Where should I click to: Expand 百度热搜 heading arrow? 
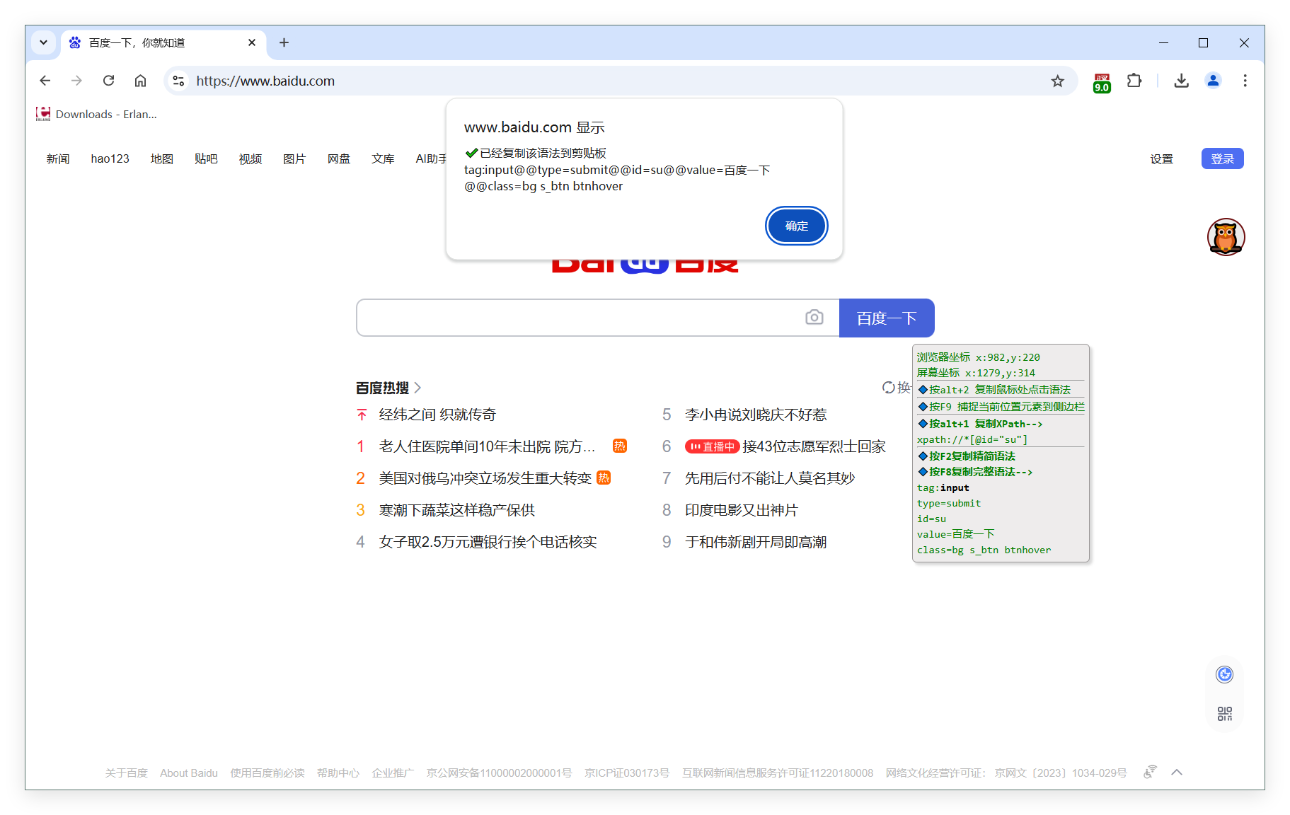(x=417, y=388)
